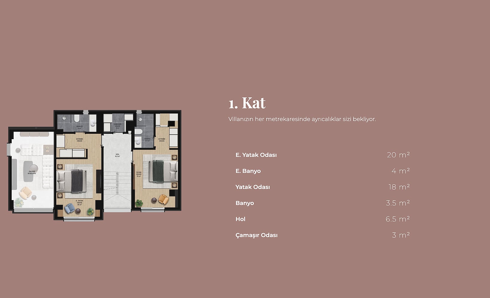Click the '3 m²' value beside Çamaşır Odası
This screenshot has height=298, width=490.
(x=401, y=235)
